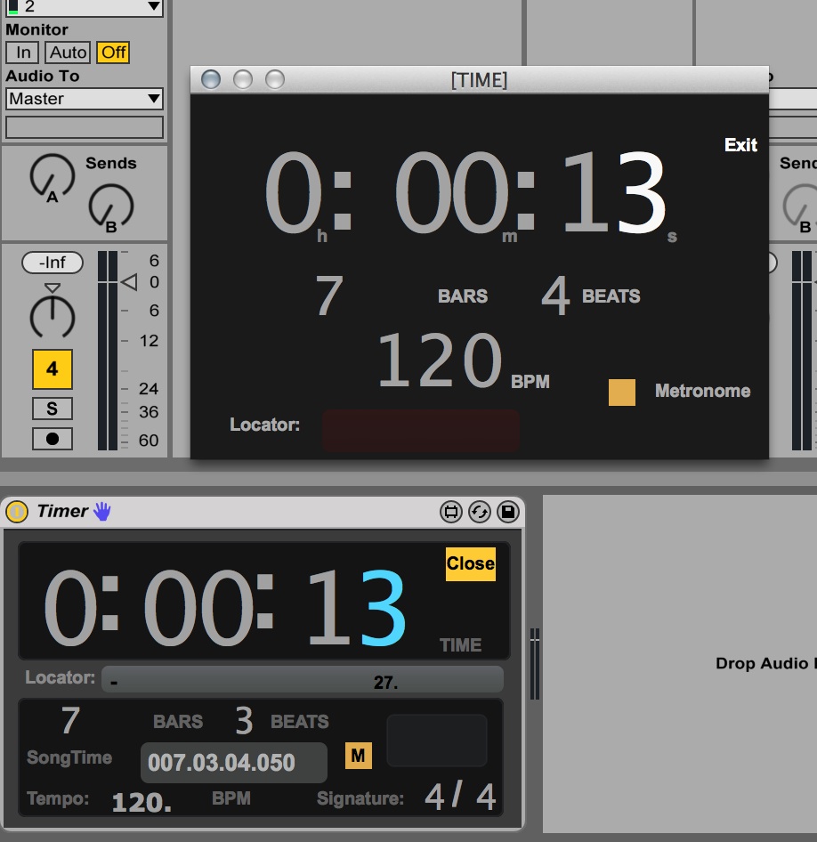Click the Send A knob
The image size is (817, 842).
click(52, 176)
